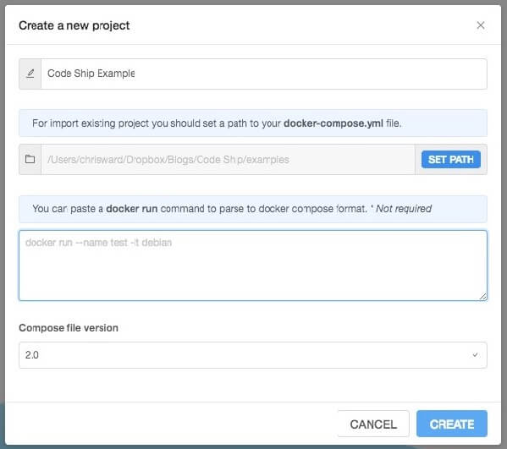This screenshot has height=449, width=507.
Task: Click the CANCEL button
Action: (373, 424)
